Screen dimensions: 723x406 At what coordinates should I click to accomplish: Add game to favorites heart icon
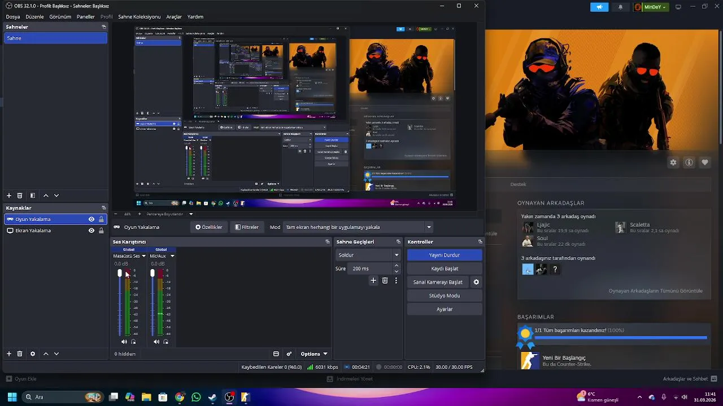[705, 162]
